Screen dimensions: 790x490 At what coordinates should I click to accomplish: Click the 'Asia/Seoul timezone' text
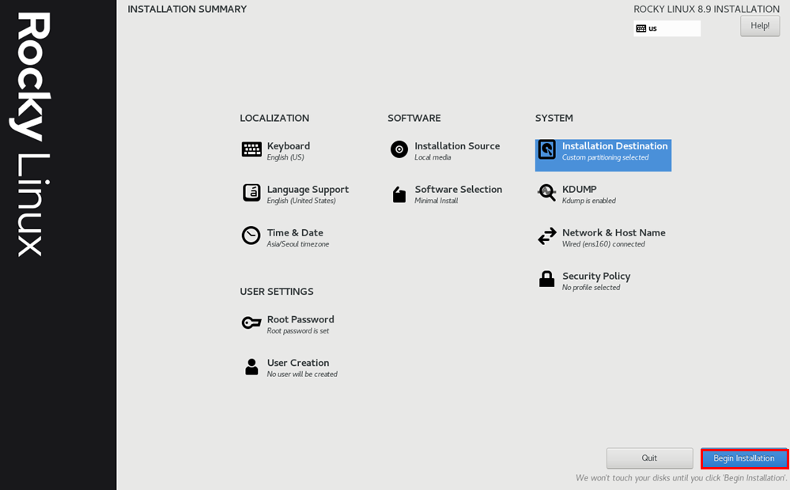(298, 244)
